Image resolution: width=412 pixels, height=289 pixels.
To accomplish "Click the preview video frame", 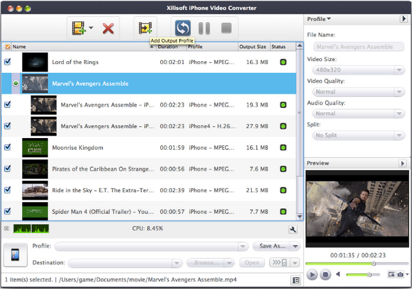I will click(357, 209).
